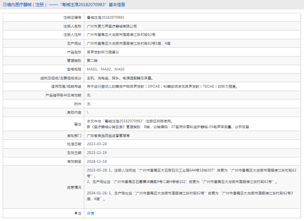Image resolution: width=304 pixels, height=221 pixels.
Task: Click the 生产地址 row label
Action: tap(74, 43)
